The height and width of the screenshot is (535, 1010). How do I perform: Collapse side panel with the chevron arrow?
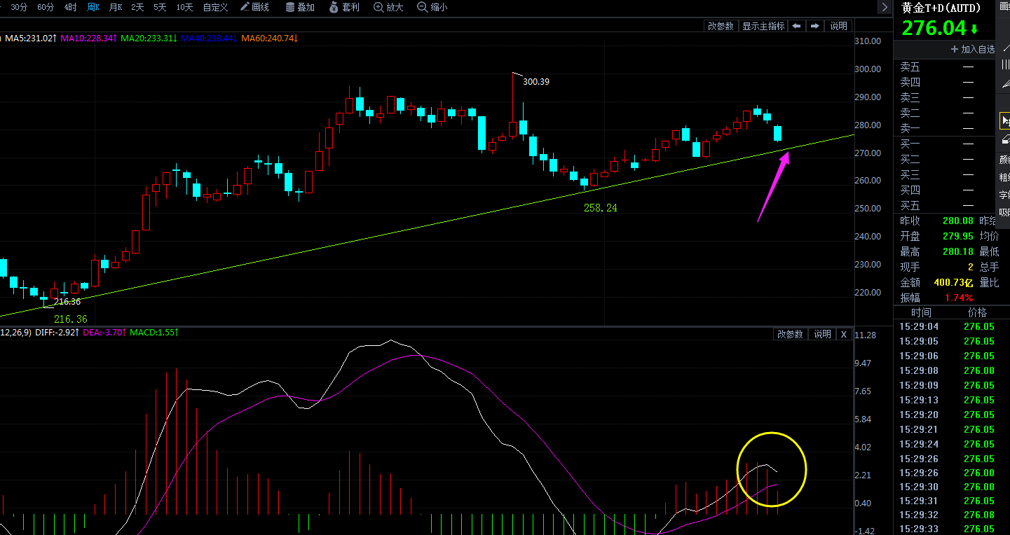pos(885,7)
